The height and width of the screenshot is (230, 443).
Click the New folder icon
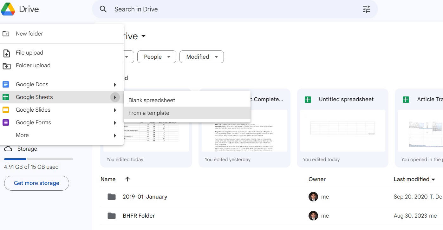tap(6, 34)
